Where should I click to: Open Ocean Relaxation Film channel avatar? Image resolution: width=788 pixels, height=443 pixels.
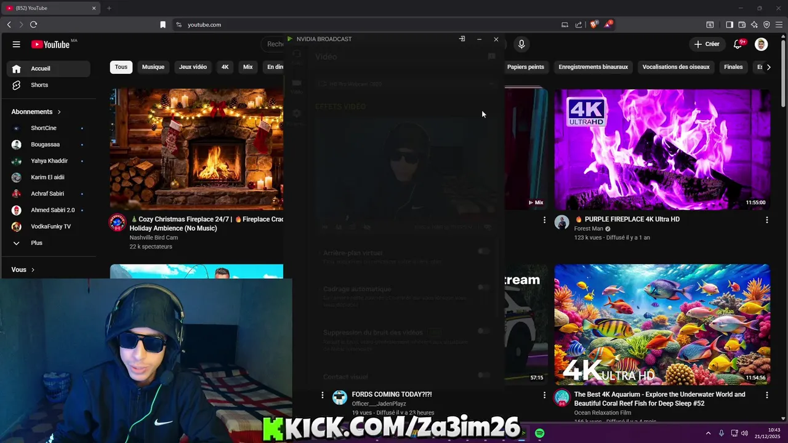(561, 398)
